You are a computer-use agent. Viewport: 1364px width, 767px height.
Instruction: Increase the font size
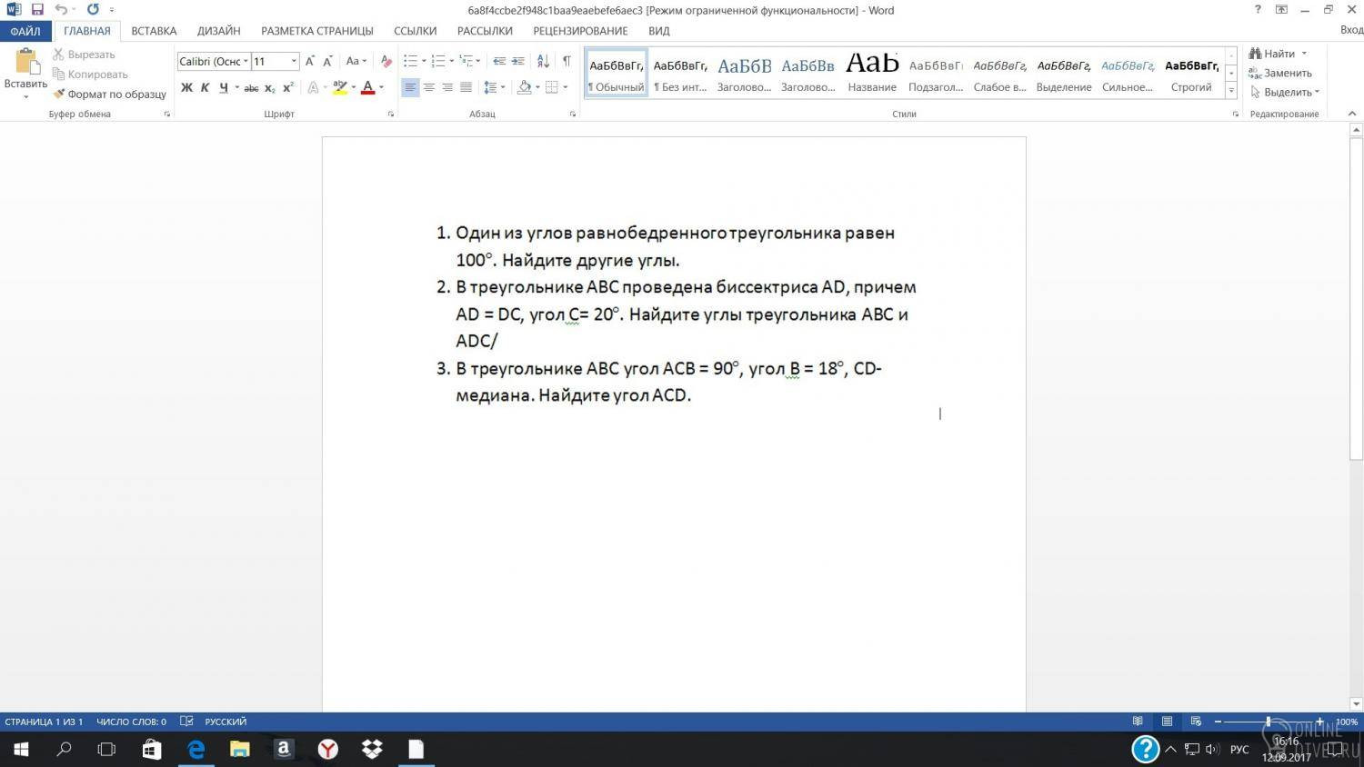coord(310,61)
